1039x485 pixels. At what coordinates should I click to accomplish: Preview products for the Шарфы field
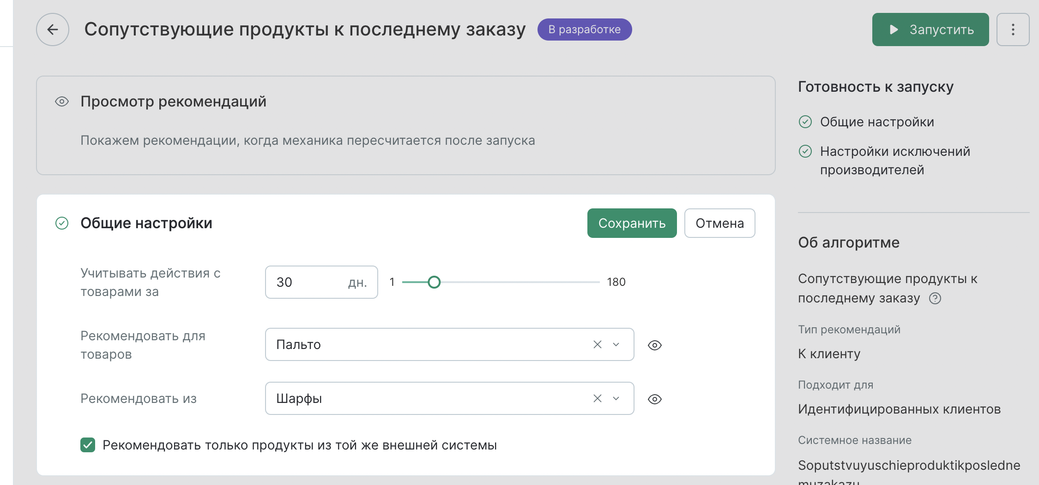coord(655,399)
